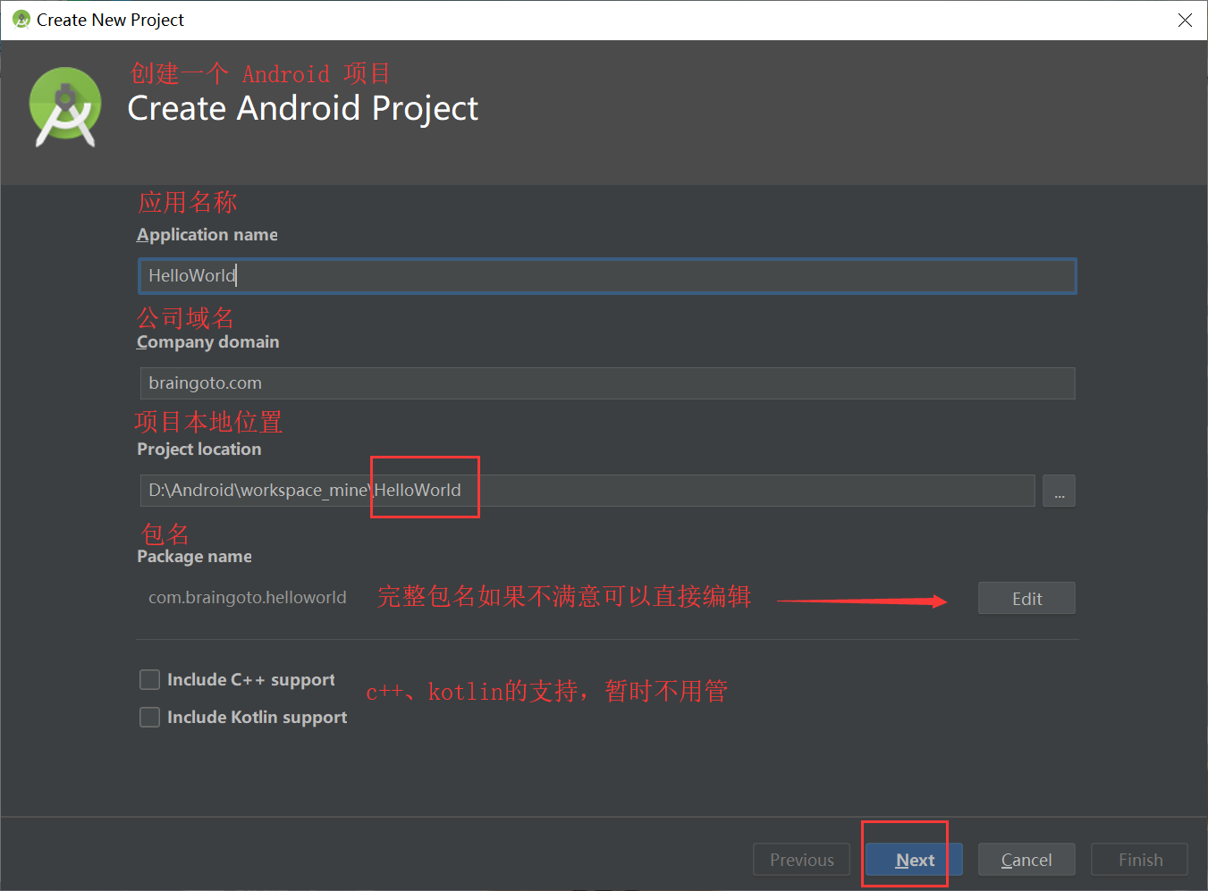
Task: Toggle the C++ support checkbox off
Action: click(149, 679)
